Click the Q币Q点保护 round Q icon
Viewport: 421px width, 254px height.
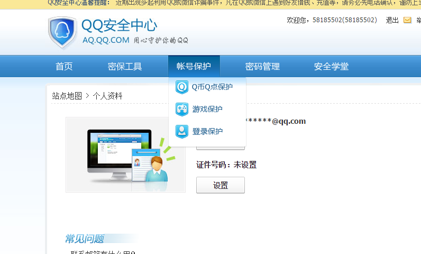(182, 87)
